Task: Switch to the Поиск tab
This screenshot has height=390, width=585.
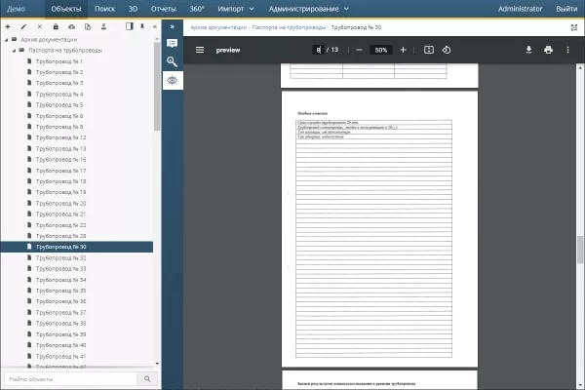Action: click(x=105, y=8)
